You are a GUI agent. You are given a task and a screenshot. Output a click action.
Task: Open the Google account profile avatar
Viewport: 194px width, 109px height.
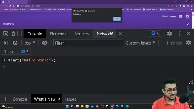pyautogui.click(x=187, y=16)
